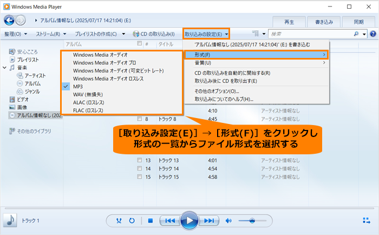Open the 形式(F) submenu
379x235 pixels.
point(256,55)
